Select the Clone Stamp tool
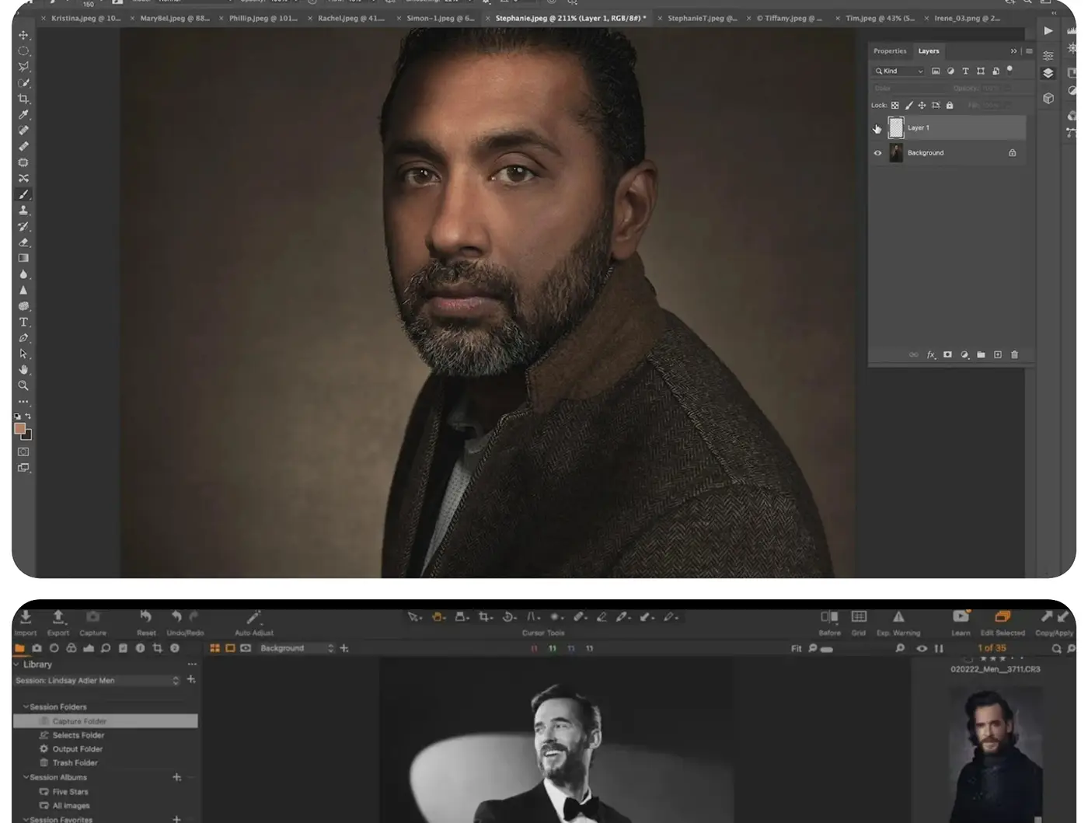The image size is (1088, 823). coord(23,211)
